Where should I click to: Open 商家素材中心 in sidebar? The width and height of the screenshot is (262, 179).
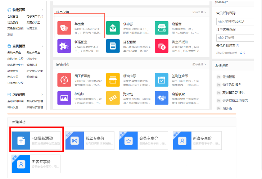[15, 65]
